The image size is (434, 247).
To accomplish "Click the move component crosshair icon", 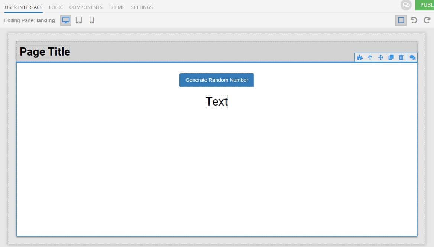I will click(380, 57).
